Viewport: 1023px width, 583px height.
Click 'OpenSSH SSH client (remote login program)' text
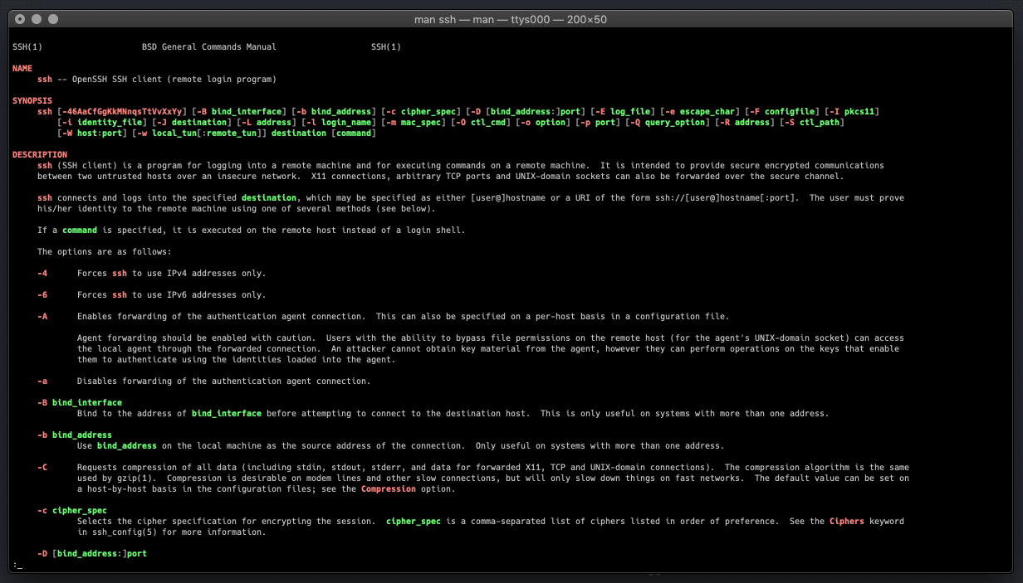(x=173, y=79)
